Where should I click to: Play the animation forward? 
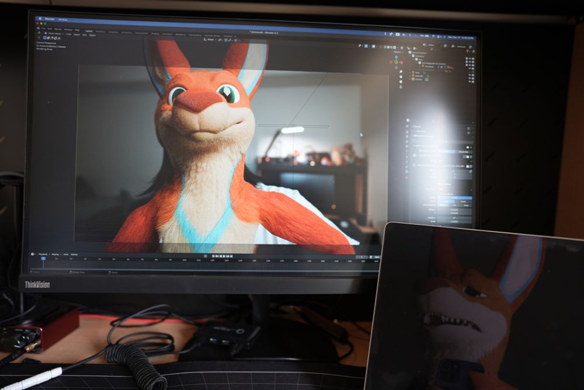tap(224, 256)
